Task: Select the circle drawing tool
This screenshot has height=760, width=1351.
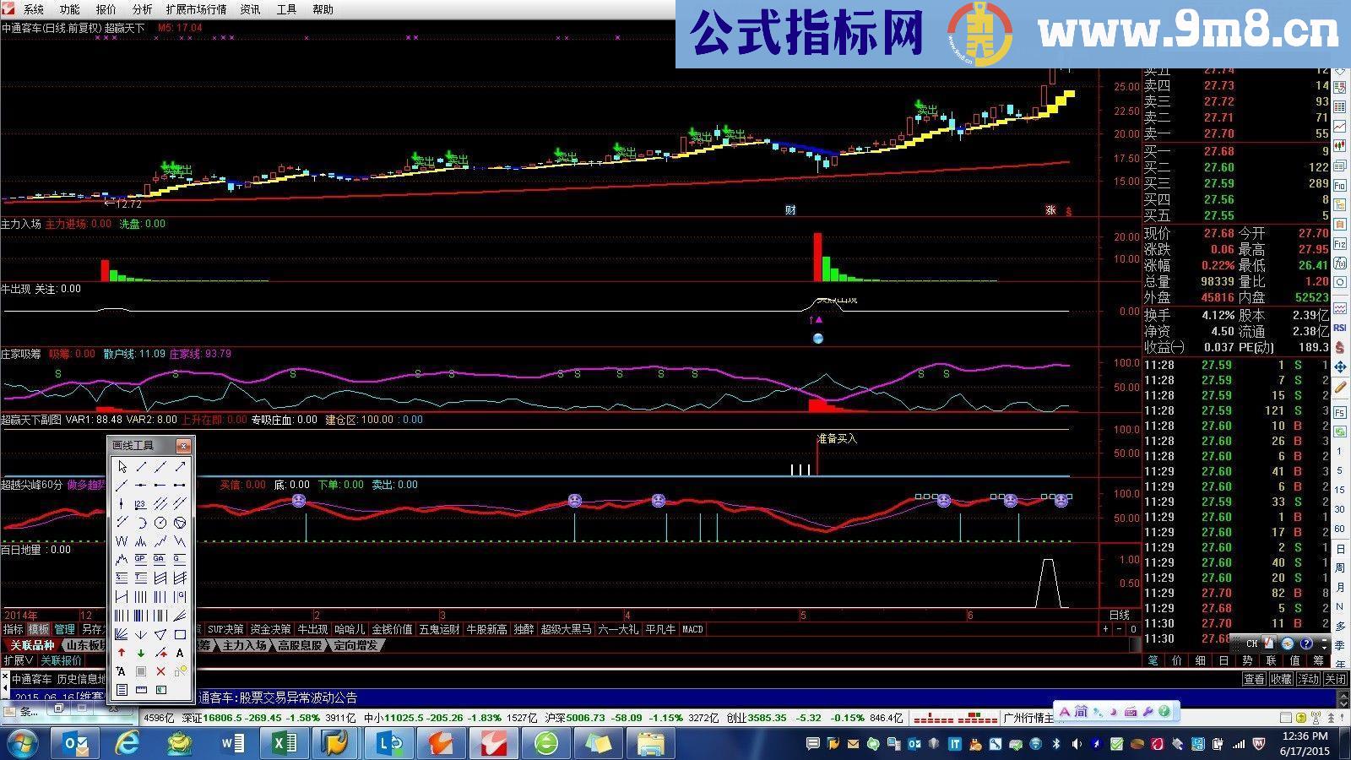Action: pos(160,524)
